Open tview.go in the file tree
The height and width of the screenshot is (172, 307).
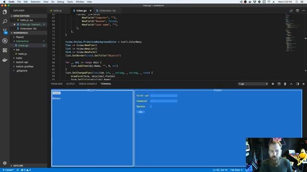coord(24,45)
